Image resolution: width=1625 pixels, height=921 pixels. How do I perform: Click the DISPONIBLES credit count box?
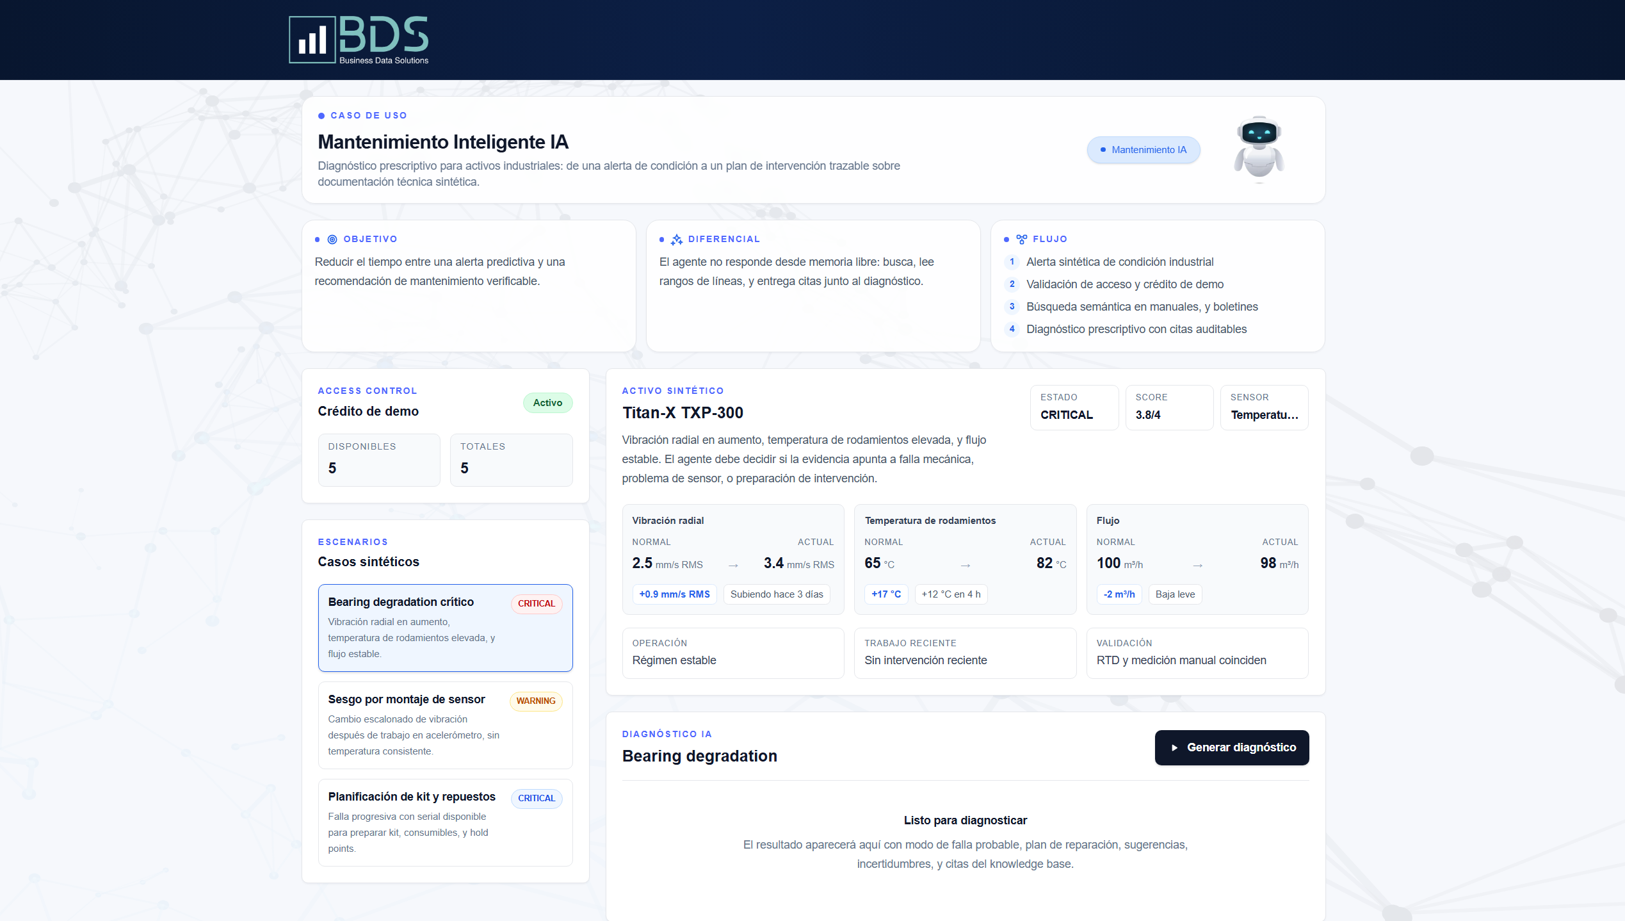379,460
